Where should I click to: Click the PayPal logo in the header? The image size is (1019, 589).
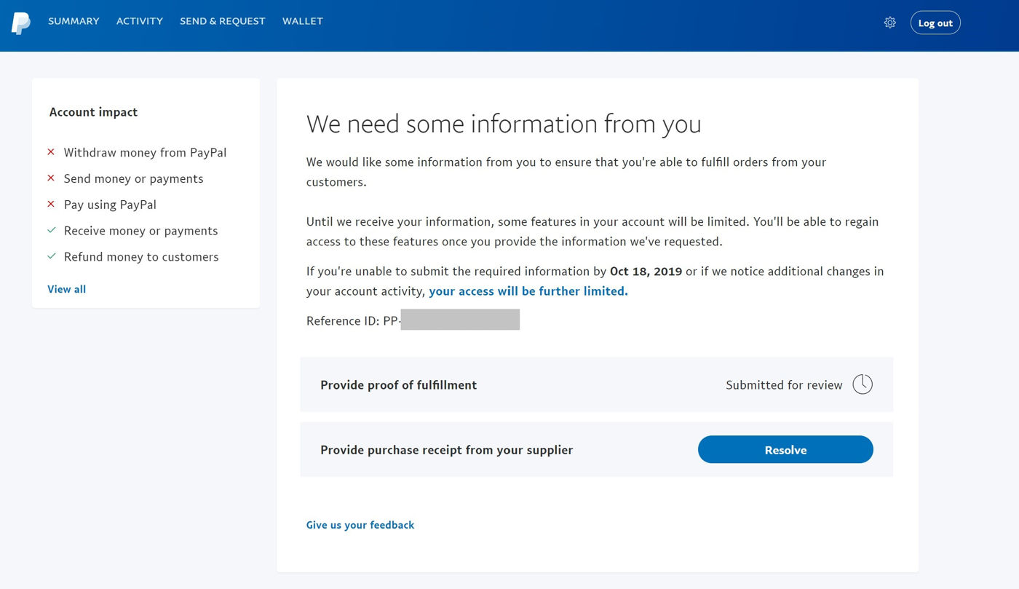[20, 23]
